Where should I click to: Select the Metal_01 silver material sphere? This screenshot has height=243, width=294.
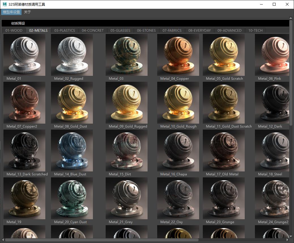click(24, 55)
